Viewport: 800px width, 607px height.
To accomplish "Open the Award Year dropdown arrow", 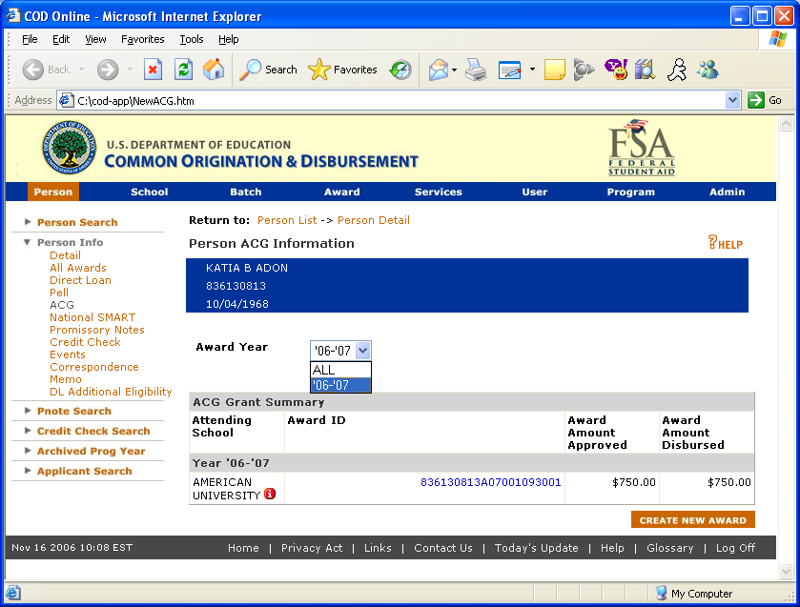I will pos(362,351).
